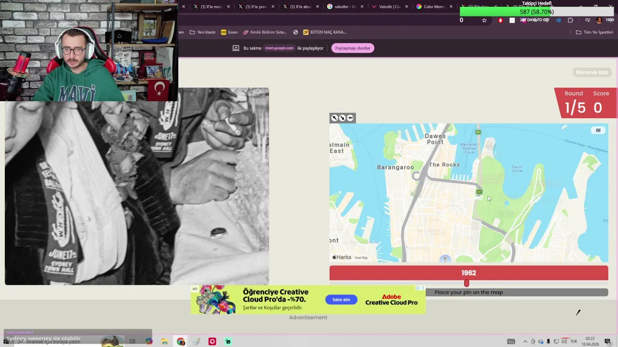Click the Sydney Tower marker on the map
618x347 pixels.
click(446, 259)
